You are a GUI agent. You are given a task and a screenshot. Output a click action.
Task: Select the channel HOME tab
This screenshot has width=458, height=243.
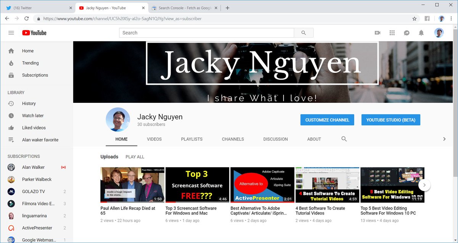click(121, 139)
